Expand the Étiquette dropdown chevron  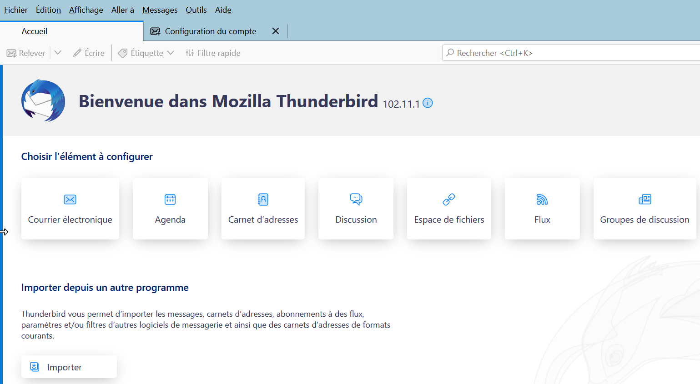pos(171,53)
